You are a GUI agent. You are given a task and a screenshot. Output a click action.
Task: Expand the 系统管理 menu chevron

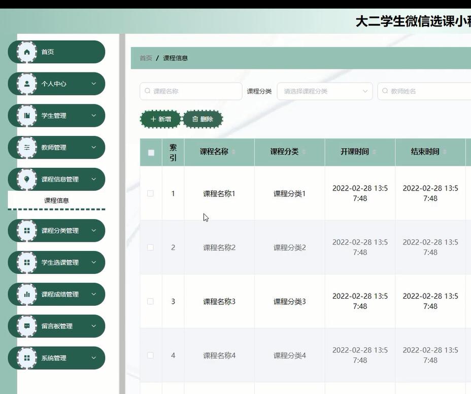93,358
